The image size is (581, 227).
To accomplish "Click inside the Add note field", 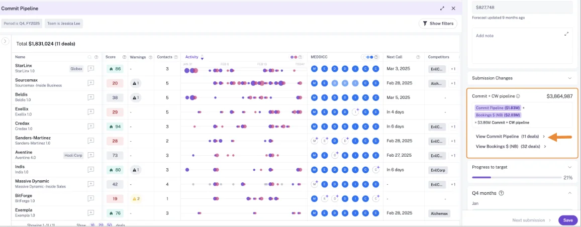I will click(523, 45).
